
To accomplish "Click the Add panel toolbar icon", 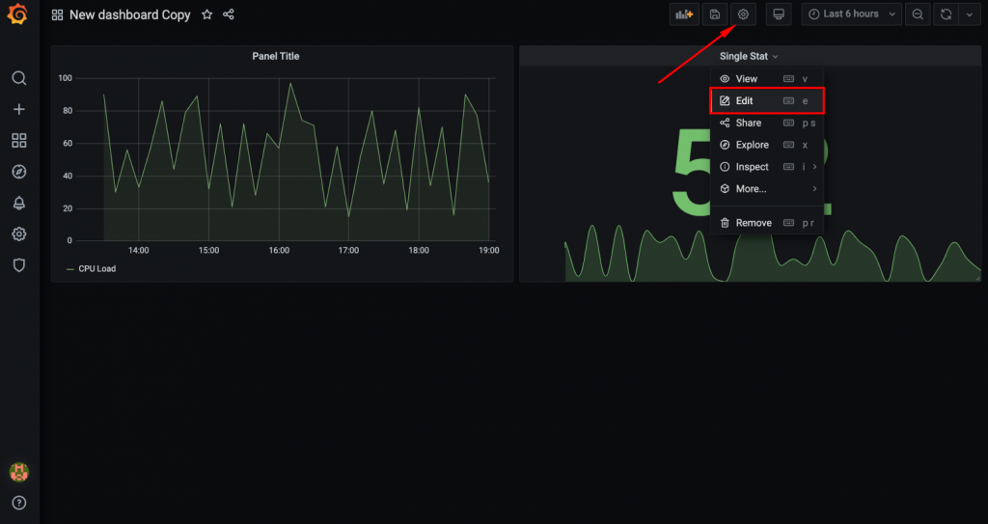I will pyautogui.click(x=684, y=14).
